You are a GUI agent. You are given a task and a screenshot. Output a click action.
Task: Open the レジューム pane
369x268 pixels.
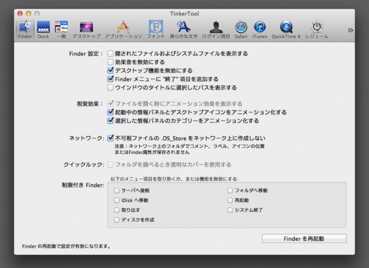317,30
